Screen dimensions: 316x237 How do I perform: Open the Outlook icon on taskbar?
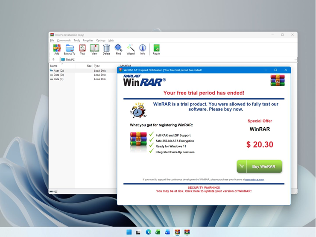[x=167, y=232]
